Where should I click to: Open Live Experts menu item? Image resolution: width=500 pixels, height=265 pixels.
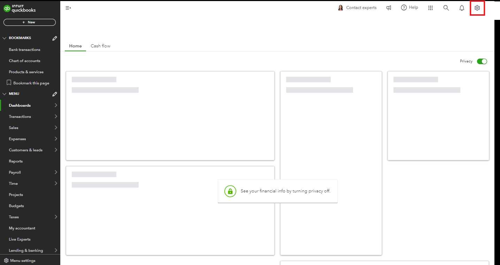(20, 239)
